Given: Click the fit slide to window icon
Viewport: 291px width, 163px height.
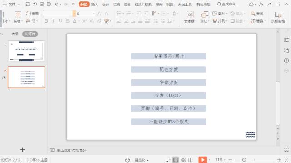Looking at the screenshot, I should coord(286,160).
